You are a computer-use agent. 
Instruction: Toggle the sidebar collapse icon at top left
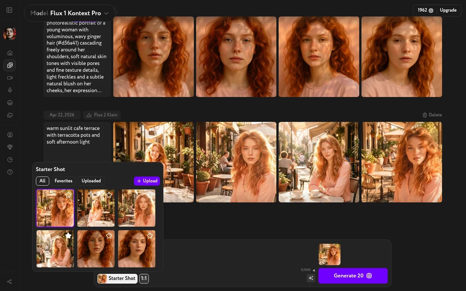(x=9, y=10)
